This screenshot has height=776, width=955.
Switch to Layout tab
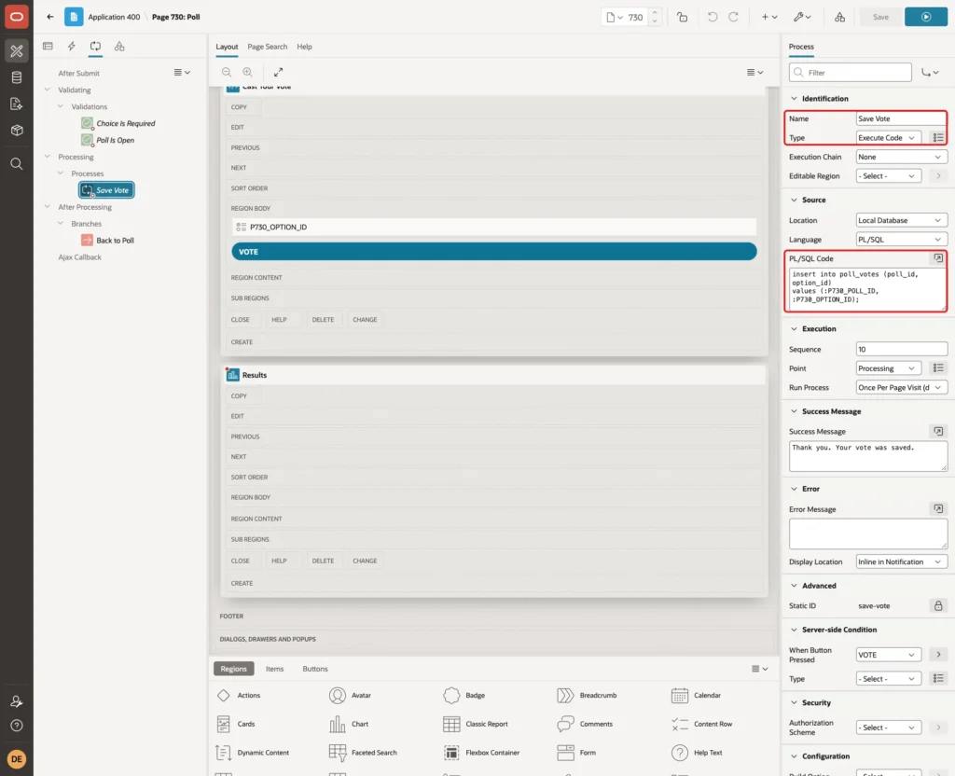pyautogui.click(x=227, y=47)
